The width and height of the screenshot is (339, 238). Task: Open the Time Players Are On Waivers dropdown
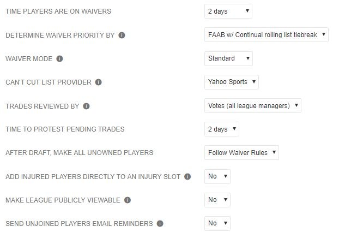(228, 11)
